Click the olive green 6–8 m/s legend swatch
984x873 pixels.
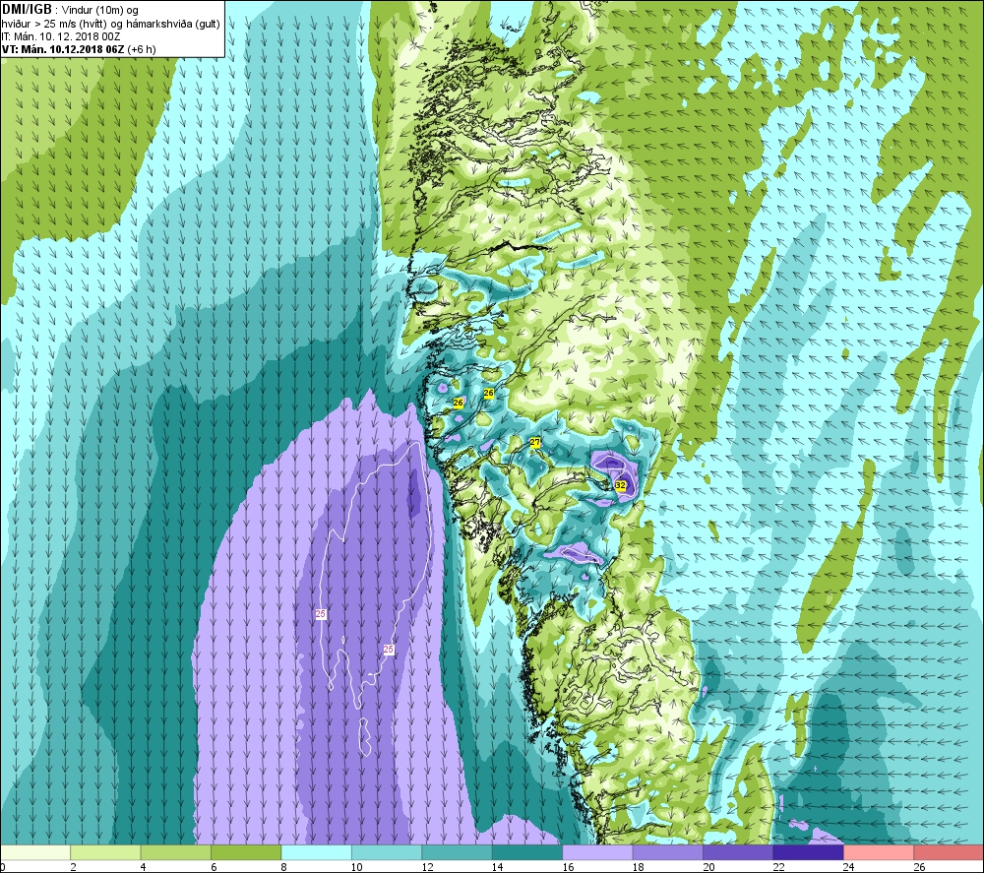[246, 852]
